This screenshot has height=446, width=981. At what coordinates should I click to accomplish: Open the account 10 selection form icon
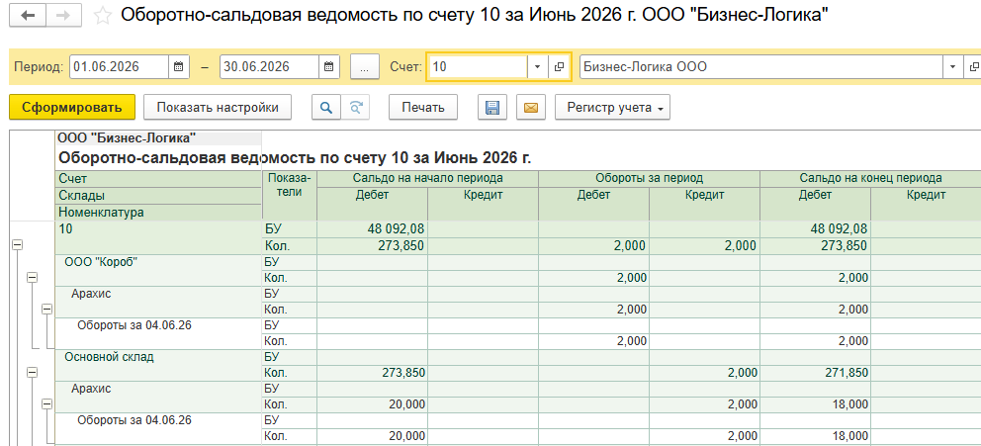tap(559, 67)
